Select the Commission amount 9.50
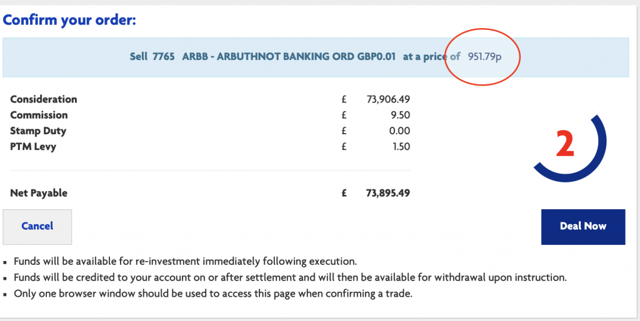The image size is (640, 321). point(399,115)
